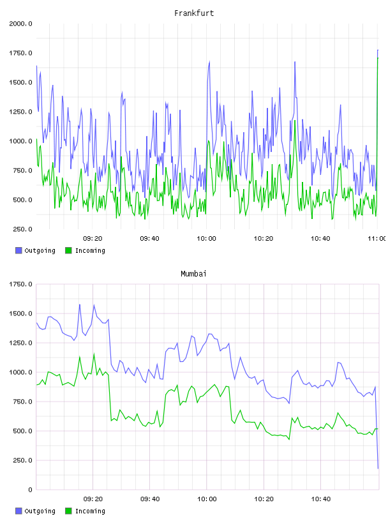This screenshot has width=388, height=521.
Task: Click the 1000.0 y-axis label in Mumbai chart
Action: [20, 372]
